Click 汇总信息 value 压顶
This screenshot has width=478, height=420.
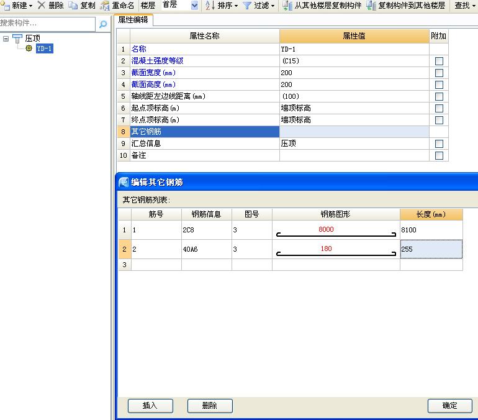(x=354, y=144)
